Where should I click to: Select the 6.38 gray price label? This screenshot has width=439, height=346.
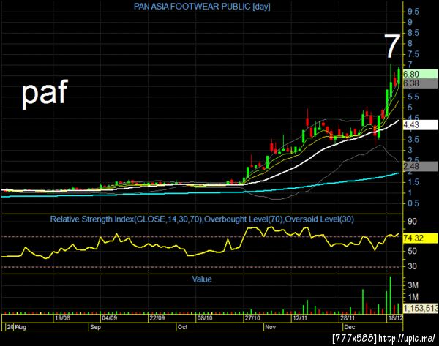pos(420,83)
